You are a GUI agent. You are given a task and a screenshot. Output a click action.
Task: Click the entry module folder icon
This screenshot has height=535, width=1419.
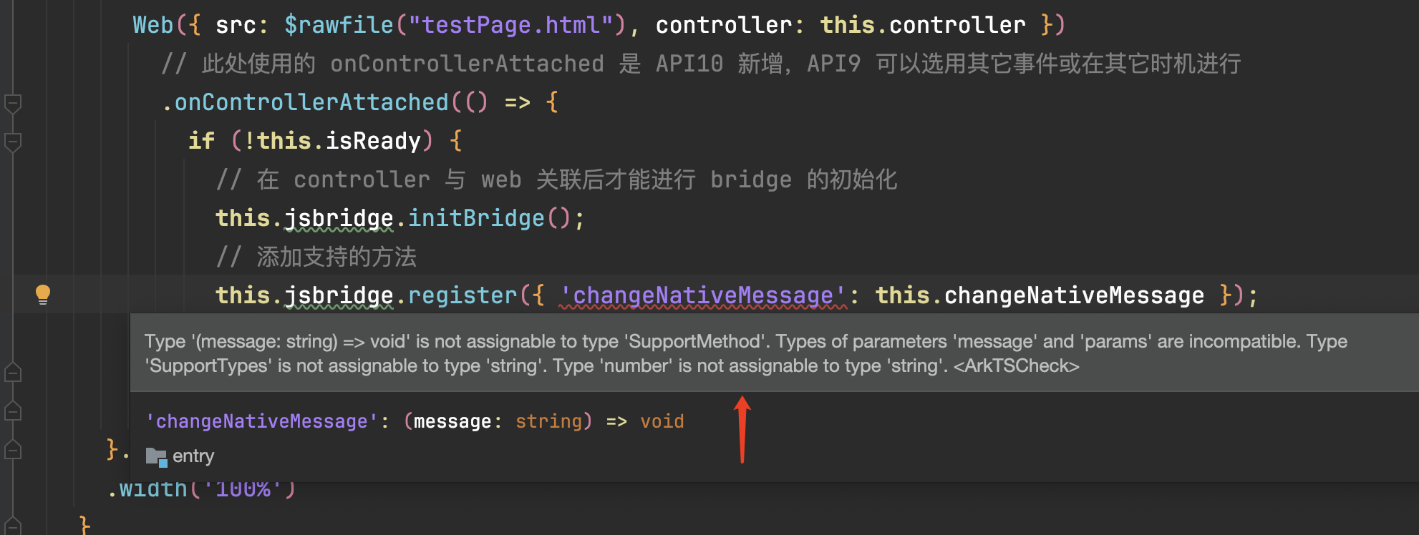click(156, 456)
